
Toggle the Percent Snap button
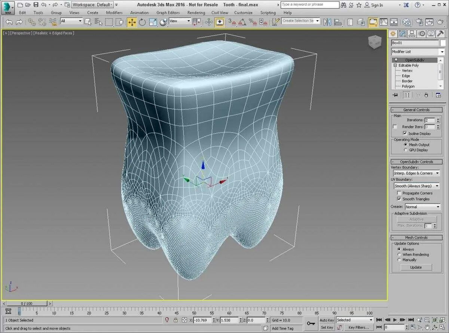tap(253, 22)
